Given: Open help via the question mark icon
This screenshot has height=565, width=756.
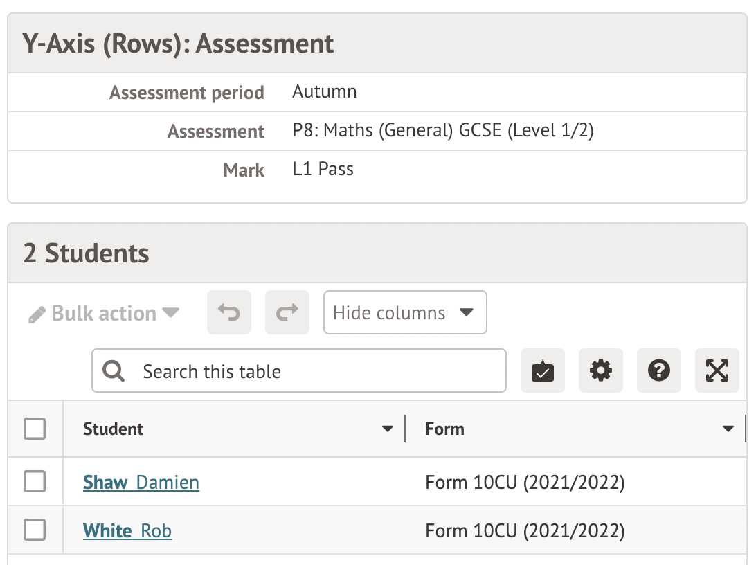Looking at the screenshot, I should (659, 371).
